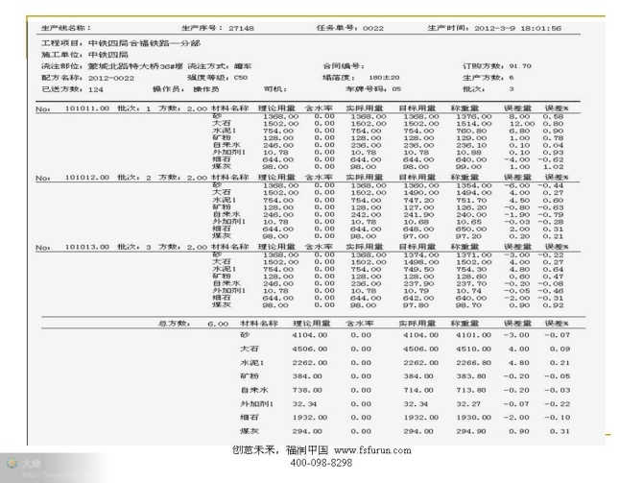Click production time 2012-3-9 18:01:56
This screenshot has width=643, height=483.
point(518,28)
